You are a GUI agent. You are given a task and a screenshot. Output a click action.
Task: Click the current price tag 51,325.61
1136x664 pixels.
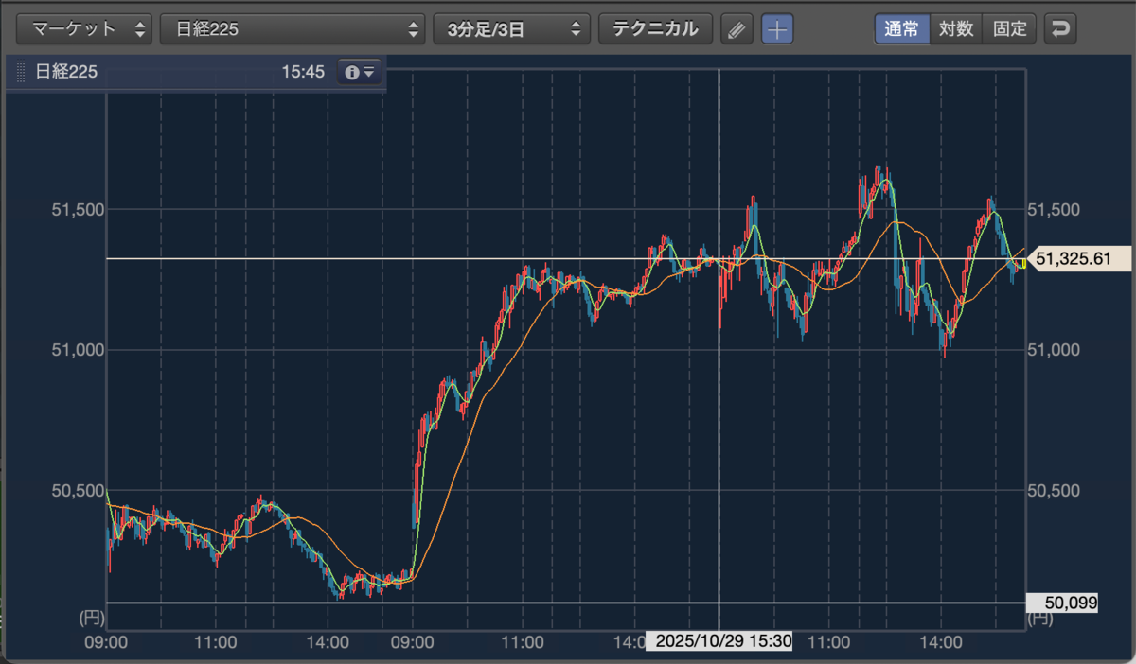pos(1080,259)
